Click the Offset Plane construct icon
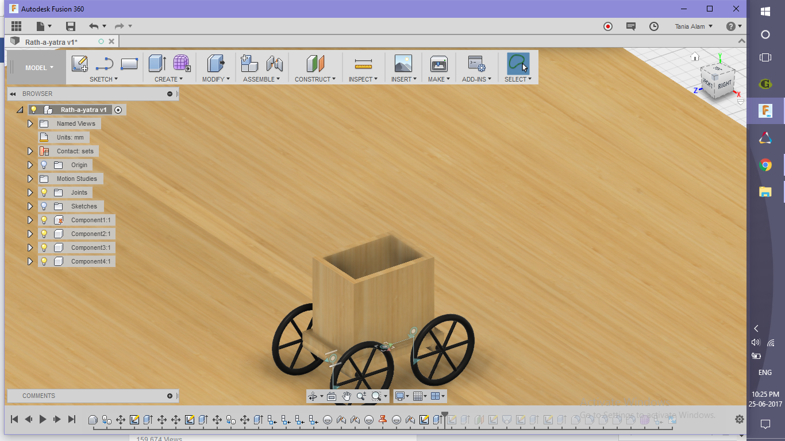The image size is (785, 441). 315,63
